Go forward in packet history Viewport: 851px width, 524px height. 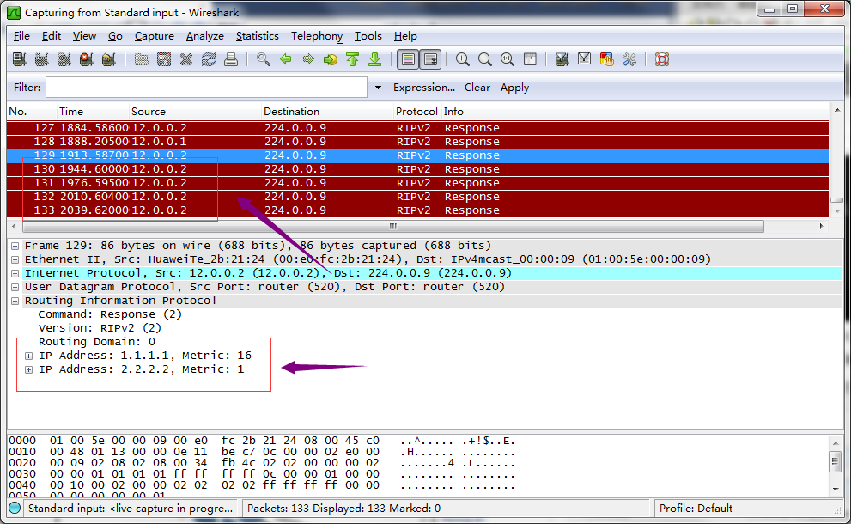click(308, 59)
